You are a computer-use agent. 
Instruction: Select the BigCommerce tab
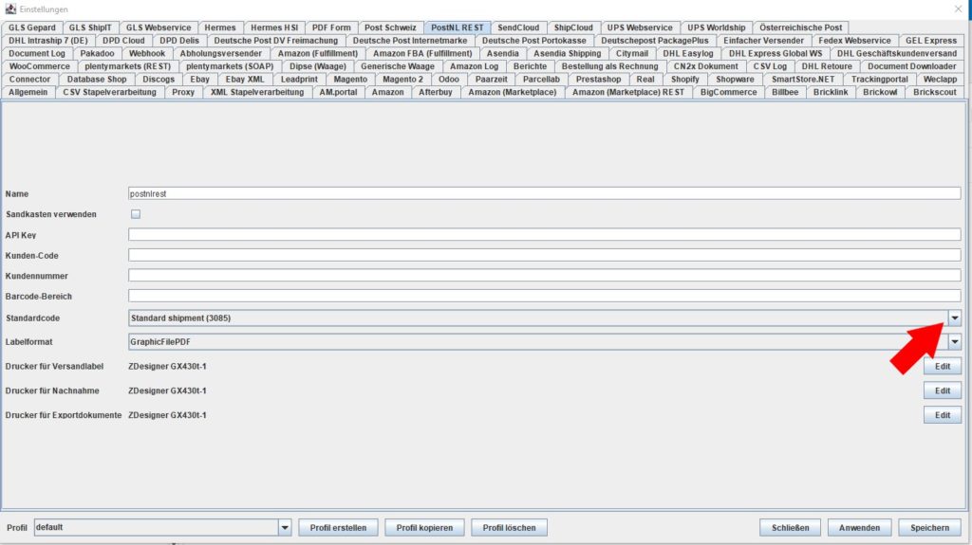click(x=728, y=92)
